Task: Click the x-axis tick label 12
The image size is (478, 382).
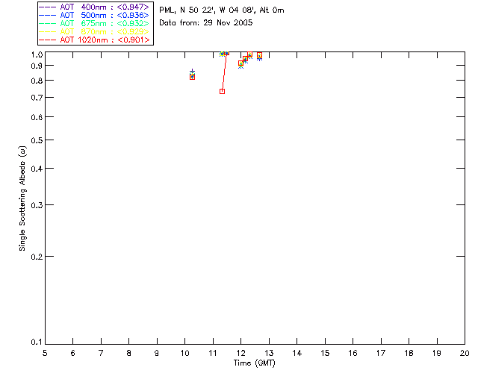Action: (x=240, y=353)
